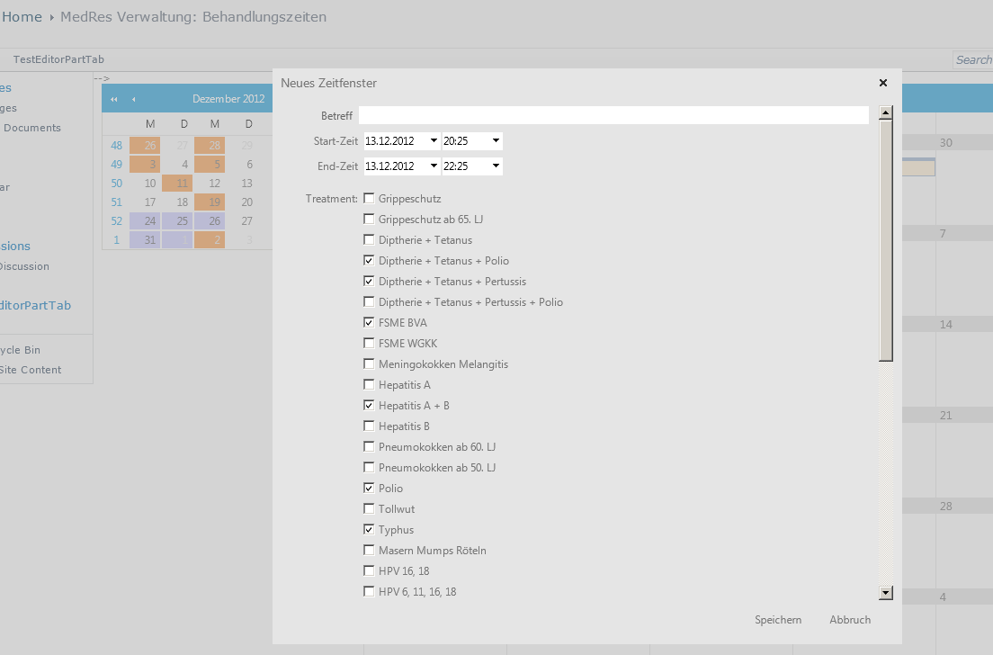Close the Neues Zeitfenster dialog
This screenshot has height=655, width=993.
[x=882, y=83]
